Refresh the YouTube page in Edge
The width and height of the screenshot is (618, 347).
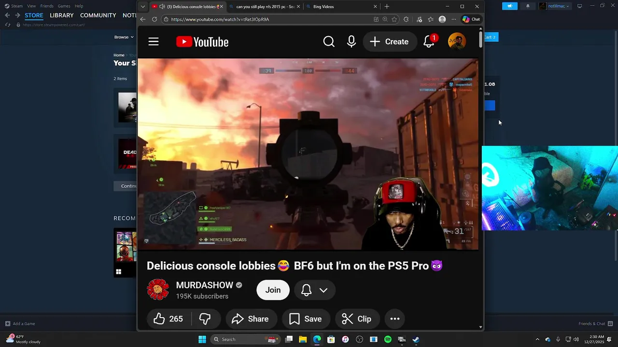click(154, 19)
